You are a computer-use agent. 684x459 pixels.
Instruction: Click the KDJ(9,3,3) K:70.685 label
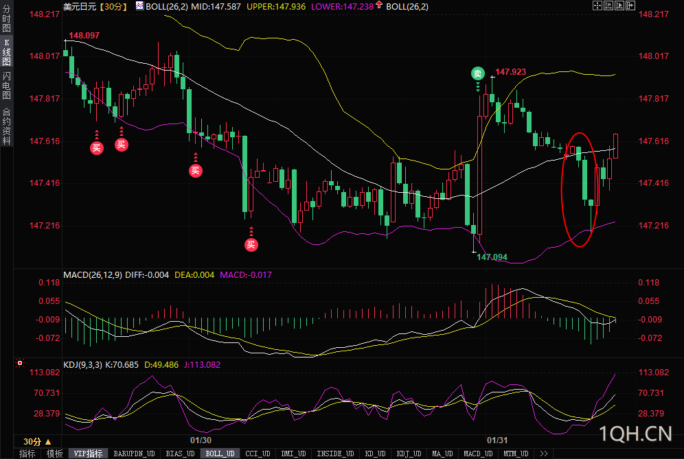click(x=101, y=365)
